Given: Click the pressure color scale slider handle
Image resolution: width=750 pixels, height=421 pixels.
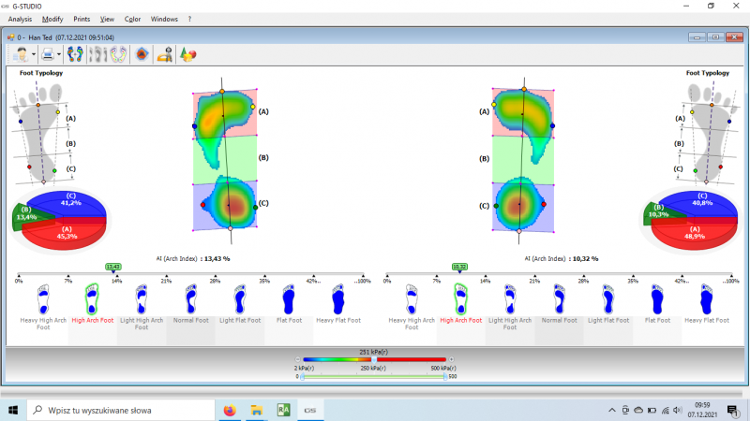Looking at the screenshot, I should (374, 359).
